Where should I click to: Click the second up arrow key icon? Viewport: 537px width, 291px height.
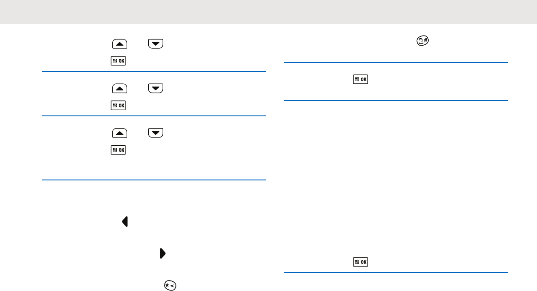[x=120, y=88]
